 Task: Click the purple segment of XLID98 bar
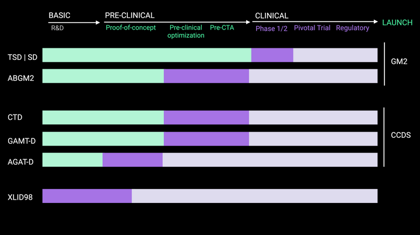coord(87,196)
